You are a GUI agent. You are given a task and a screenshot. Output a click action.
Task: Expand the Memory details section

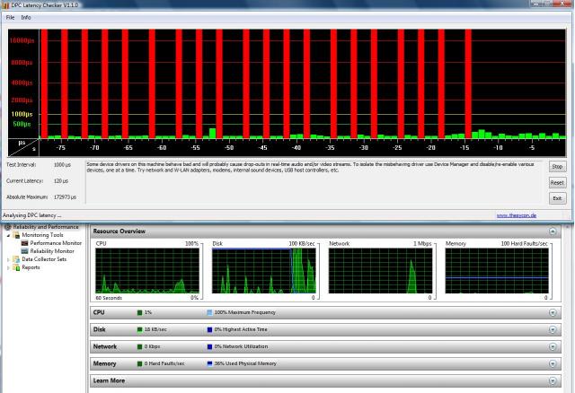pyautogui.click(x=553, y=363)
